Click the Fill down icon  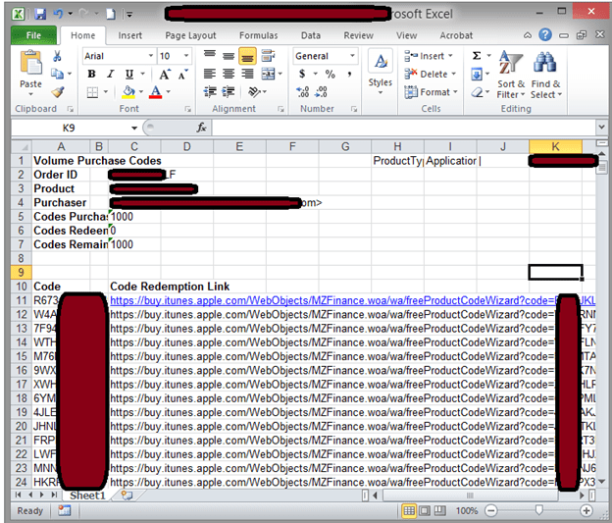click(477, 74)
